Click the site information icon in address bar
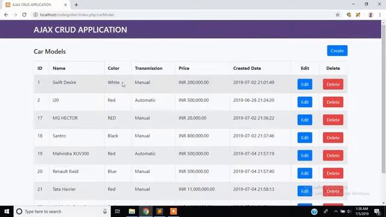The image size is (386, 217). click(36, 14)
